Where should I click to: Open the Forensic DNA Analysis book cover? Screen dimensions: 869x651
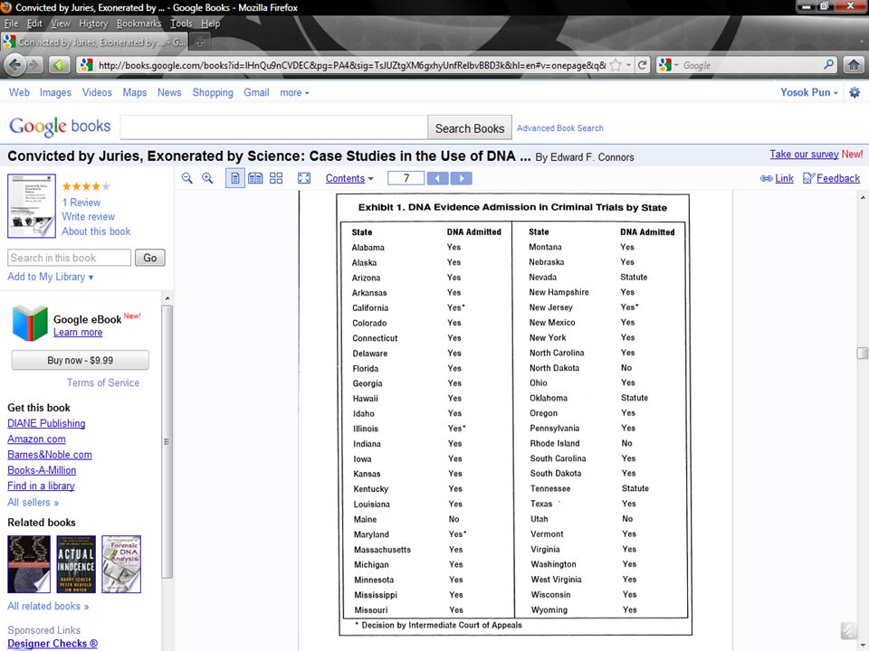[x=121, y=564]
